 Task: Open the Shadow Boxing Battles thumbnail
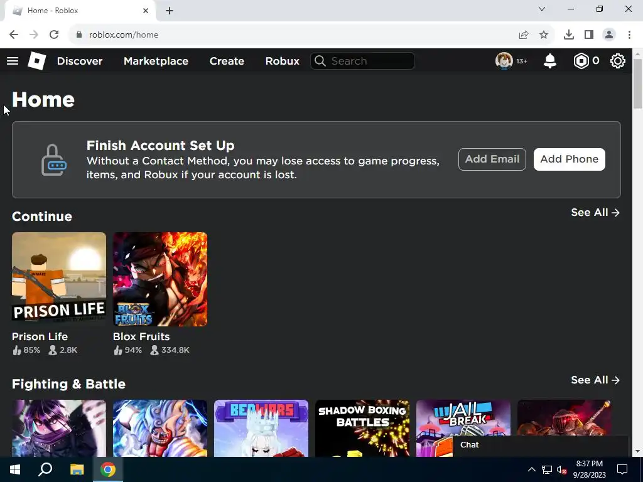(x=362, y=428)
